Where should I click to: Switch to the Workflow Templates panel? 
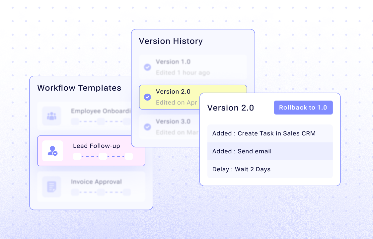[79, 88]
